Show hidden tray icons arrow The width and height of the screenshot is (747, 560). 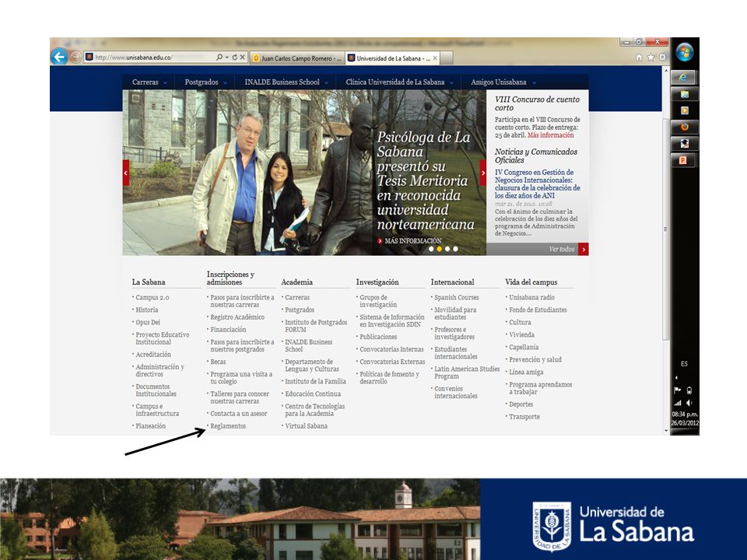point(676,378)
